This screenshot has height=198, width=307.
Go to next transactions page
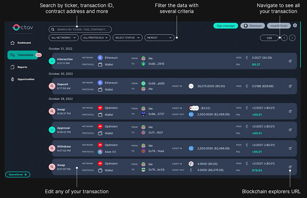pyautogui.click(x=292, y=38)
